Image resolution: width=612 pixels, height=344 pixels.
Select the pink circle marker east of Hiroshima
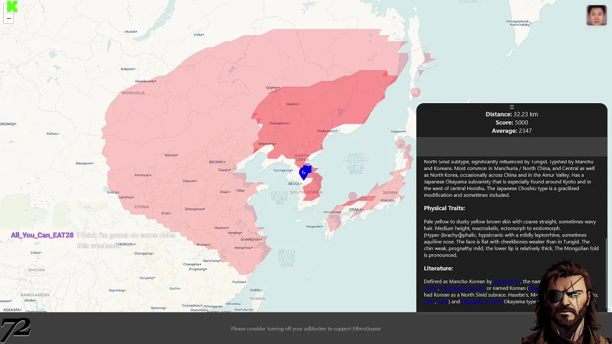(352, 196)
